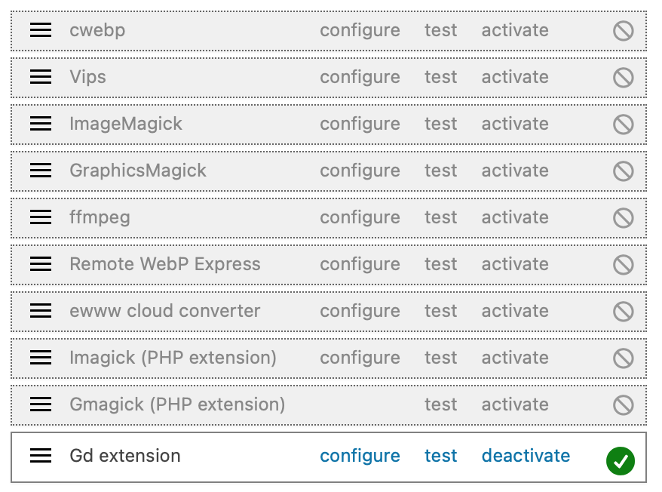The width and height of the screenshot is (662, 492).
Task: Run test for Gd extension
Action: click(441, 456)
